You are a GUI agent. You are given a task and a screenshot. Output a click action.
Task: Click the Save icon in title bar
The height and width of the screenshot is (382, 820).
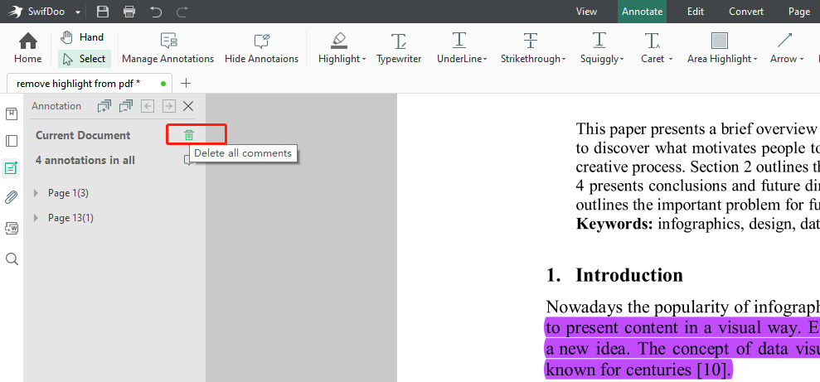[103, 12]
